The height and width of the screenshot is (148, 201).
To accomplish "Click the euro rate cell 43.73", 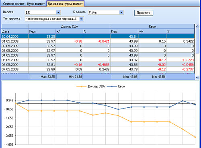I will click(x=124, y=69).
